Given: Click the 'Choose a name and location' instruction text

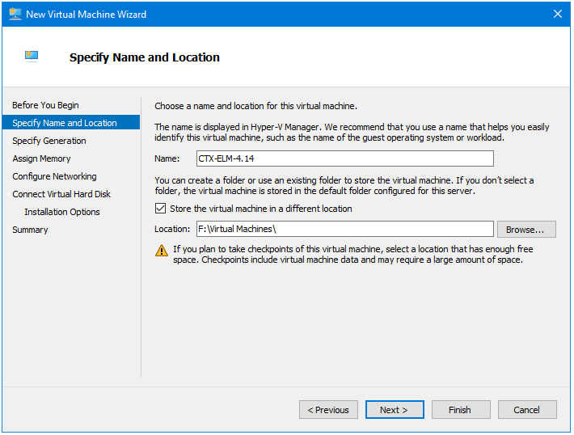Looking at the screenshot, I should coord(255,106).
